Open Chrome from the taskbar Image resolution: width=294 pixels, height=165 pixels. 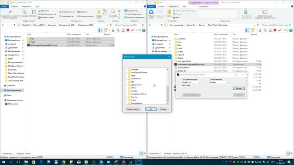coord(63,162)
